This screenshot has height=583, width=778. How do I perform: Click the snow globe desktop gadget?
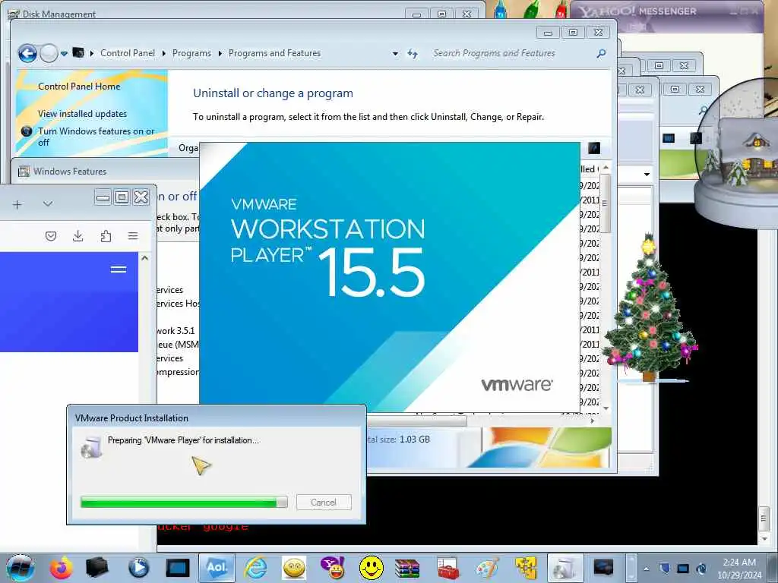pyautogui.click(x=736, y=153)
